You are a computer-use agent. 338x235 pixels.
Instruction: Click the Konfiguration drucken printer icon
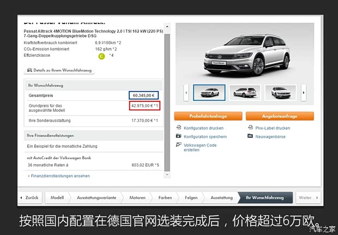(x=179, y=128)
